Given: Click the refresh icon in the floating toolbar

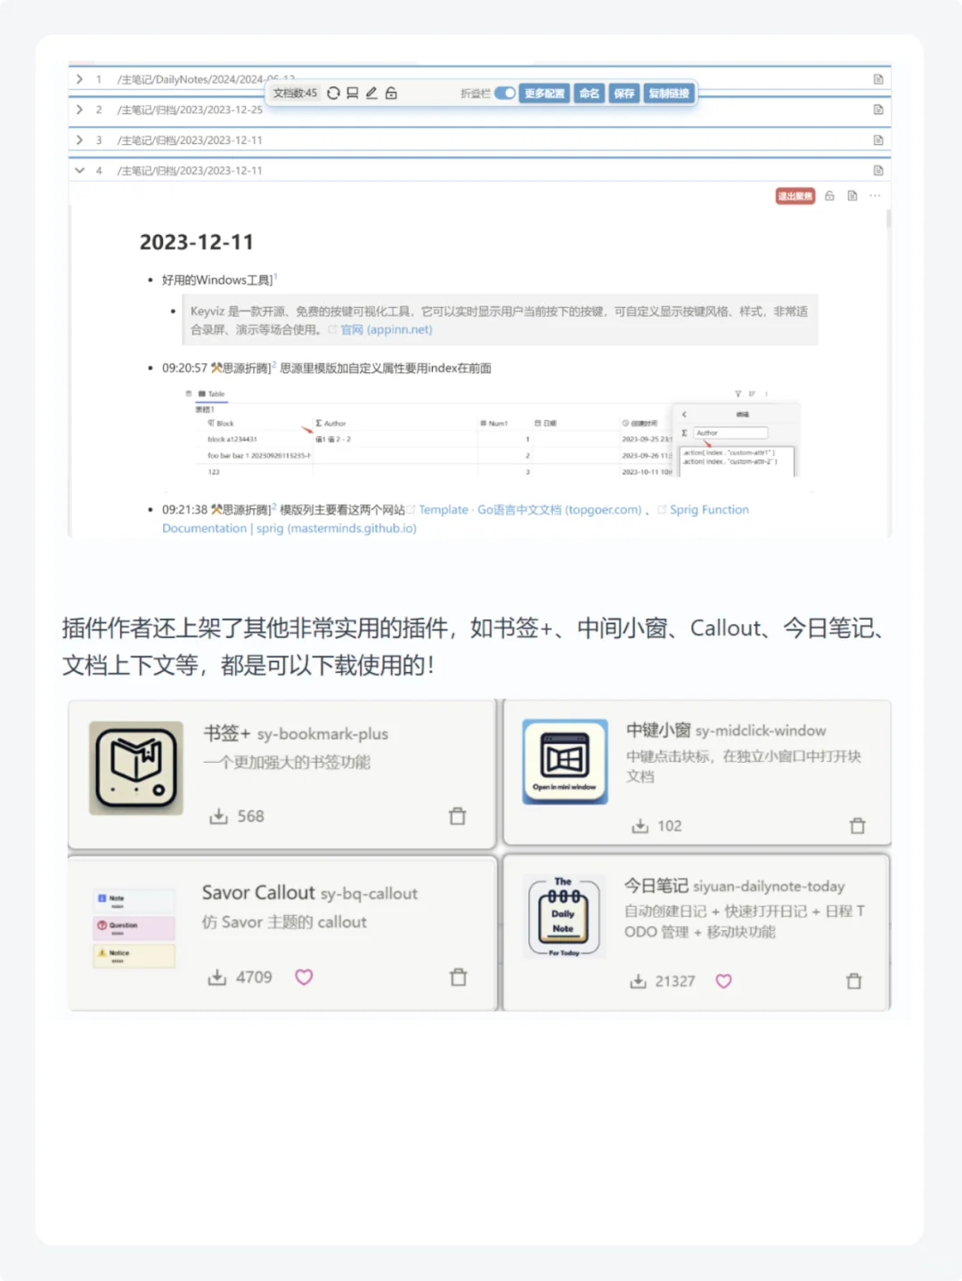Looking at the screenshot, I should click(333, 93).
